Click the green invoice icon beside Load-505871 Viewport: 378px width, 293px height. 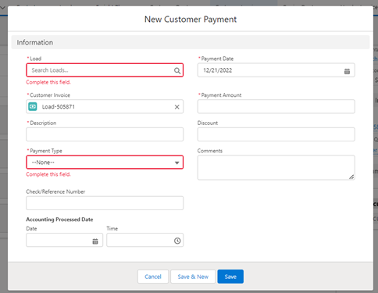[33, 106]
